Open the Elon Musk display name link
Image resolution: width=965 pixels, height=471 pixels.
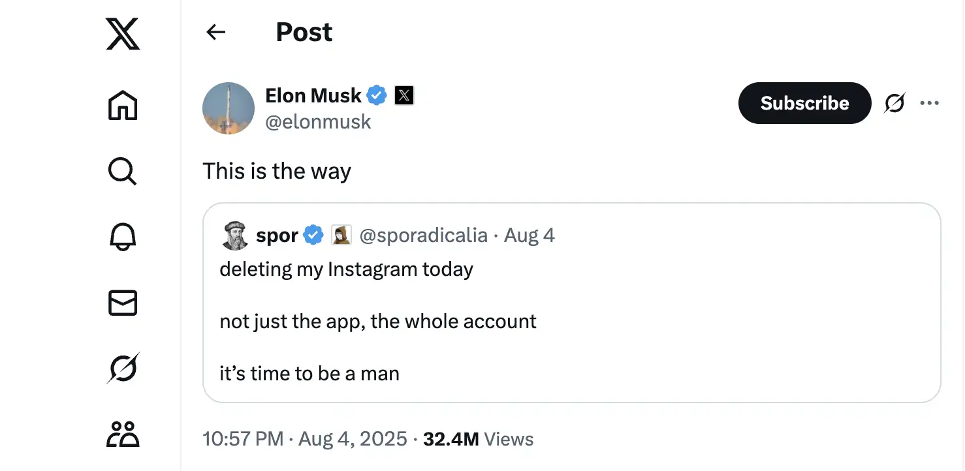point(313,96)
